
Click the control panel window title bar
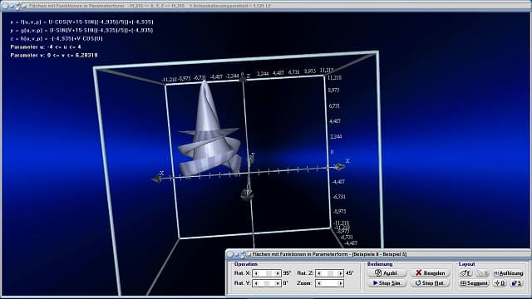coord(378,254)
